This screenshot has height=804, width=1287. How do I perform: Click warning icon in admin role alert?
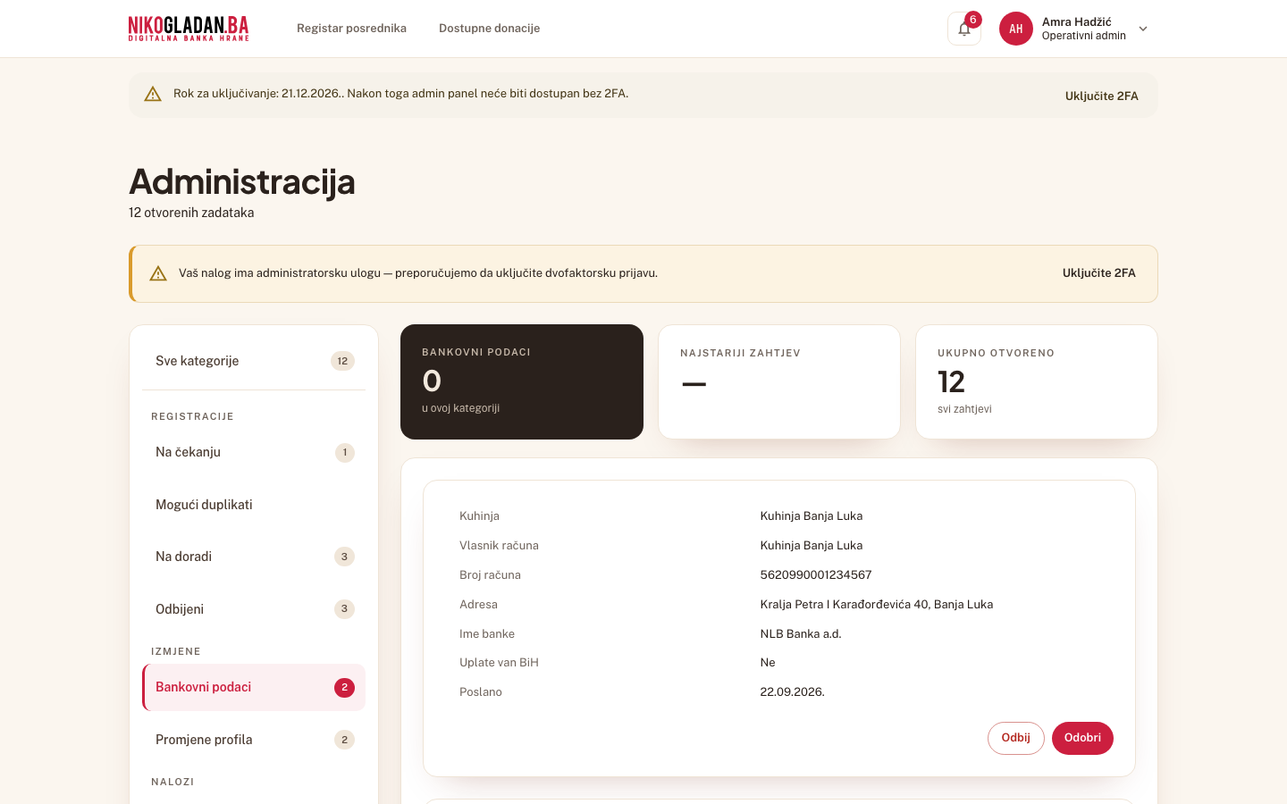coord(158,273)
